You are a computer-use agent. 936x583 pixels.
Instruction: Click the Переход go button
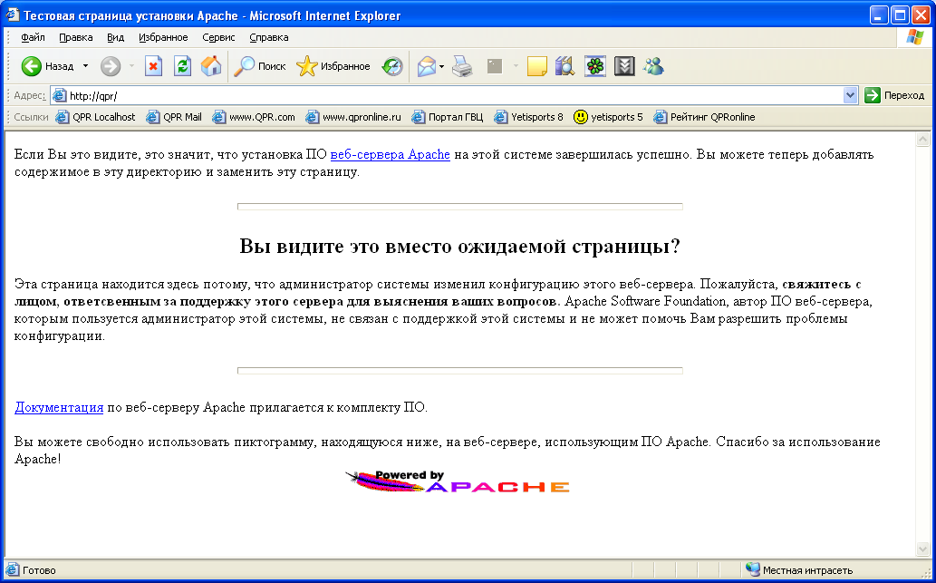tap(894, 95)
